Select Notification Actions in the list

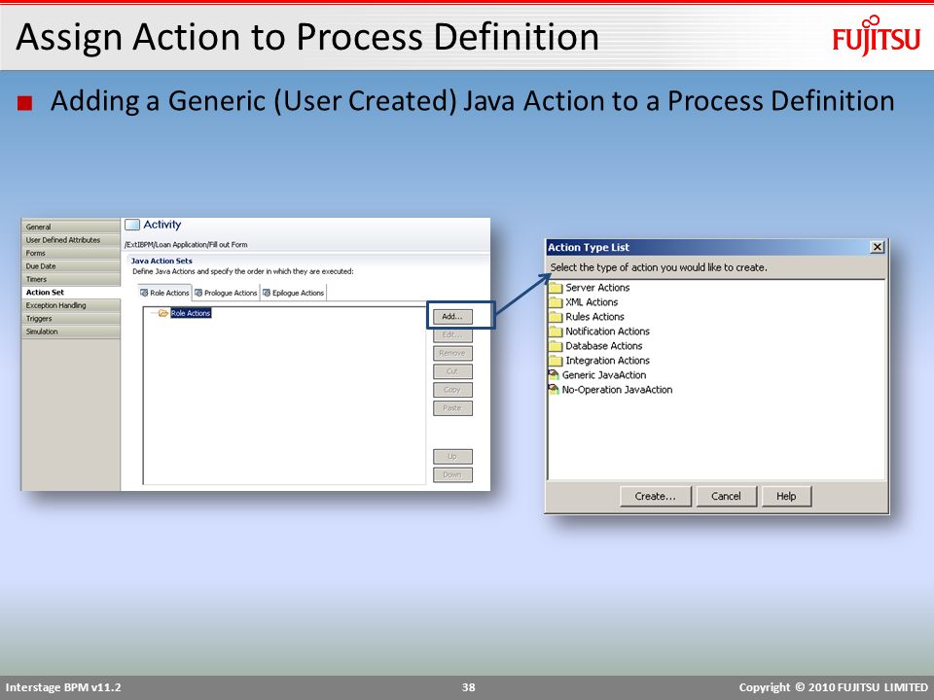click(x=607, y=332)
